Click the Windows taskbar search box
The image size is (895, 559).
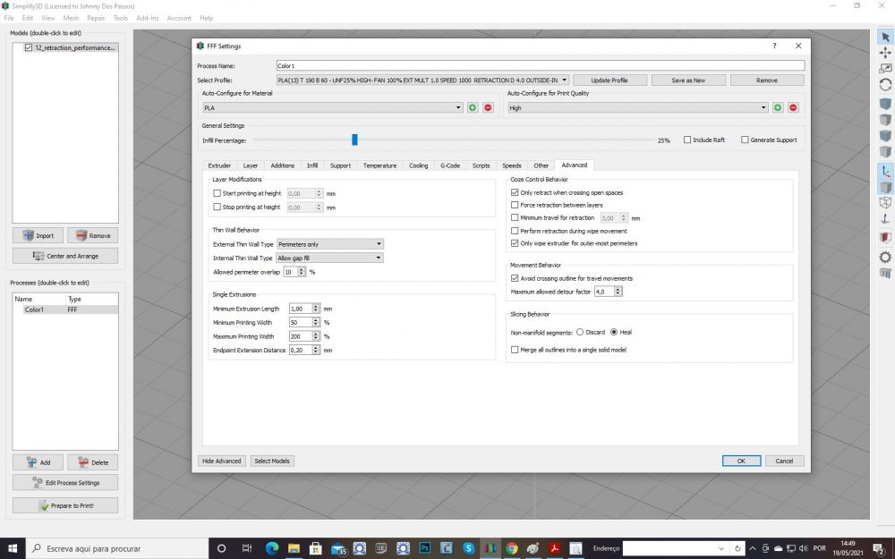[x=117, y=548]
